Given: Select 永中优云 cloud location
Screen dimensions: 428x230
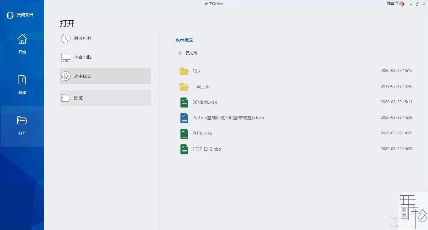Looking at the screenshot, I should 105,76.
